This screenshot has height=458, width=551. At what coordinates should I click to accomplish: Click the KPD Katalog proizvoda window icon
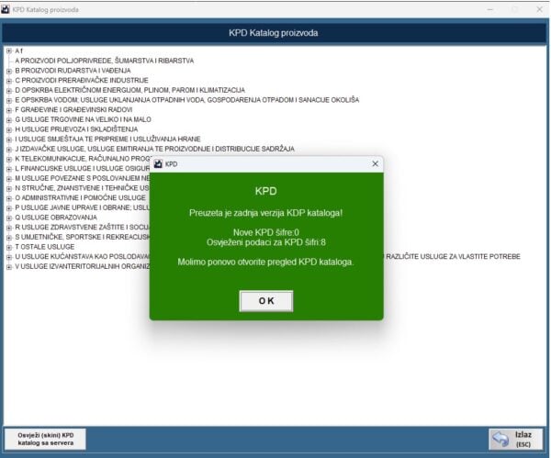(8, 8)
